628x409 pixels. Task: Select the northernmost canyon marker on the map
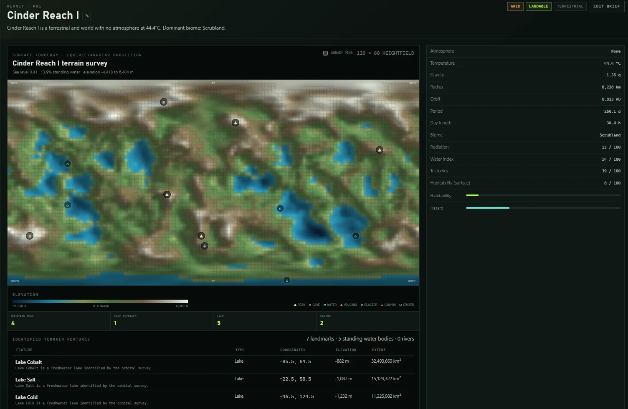pyautogui.click(x=164, y=102)
